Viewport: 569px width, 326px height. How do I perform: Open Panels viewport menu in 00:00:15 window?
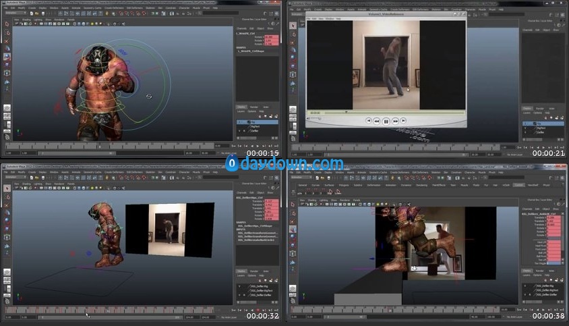pyautogui.click(x=71, y=20)
